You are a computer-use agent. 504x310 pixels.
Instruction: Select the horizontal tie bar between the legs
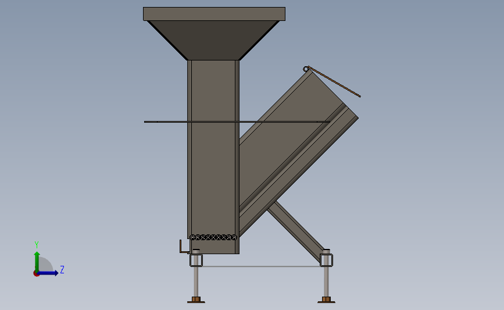[261, 266]
